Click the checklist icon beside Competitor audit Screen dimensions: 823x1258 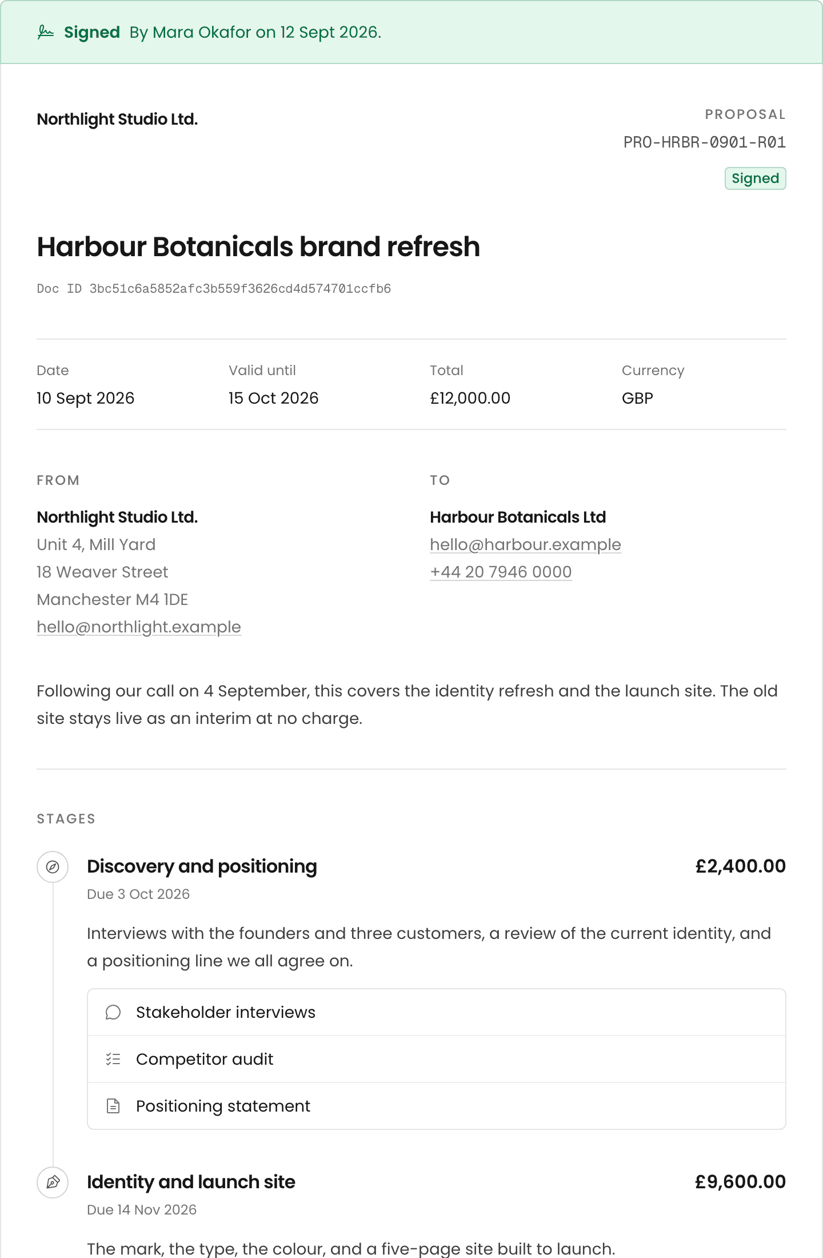(113, 1059)
